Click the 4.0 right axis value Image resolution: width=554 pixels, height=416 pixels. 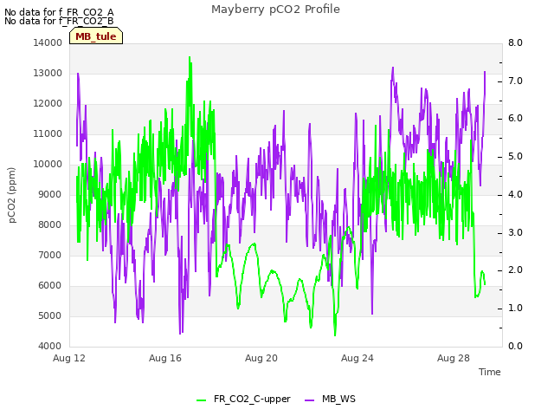click(x=515, y=194)
